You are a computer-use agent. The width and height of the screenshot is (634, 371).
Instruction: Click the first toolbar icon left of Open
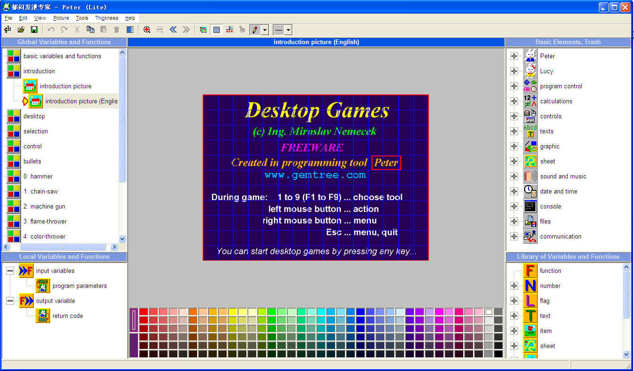[8, 30]
